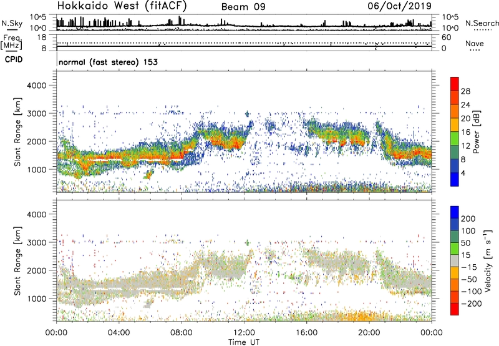Viewport: 499px width, 346px height.
Task: Click the 'Velocity [m s-1]' colorbar label
Action: 488,261
